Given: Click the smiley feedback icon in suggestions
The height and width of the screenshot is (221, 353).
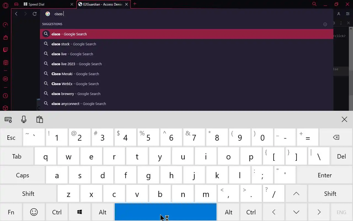Looking at the screenshot, I should point(325,24).
